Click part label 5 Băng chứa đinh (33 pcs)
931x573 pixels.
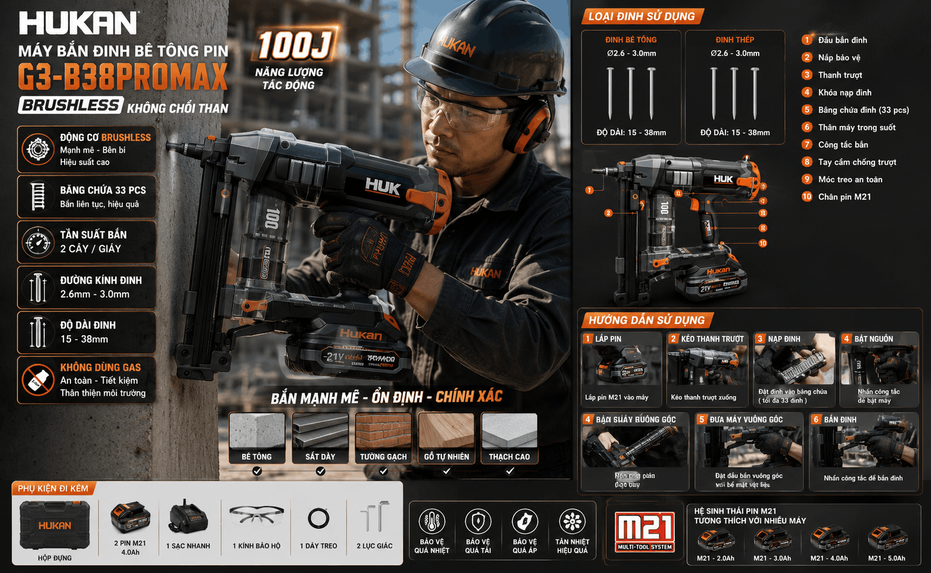click(855, 109)
